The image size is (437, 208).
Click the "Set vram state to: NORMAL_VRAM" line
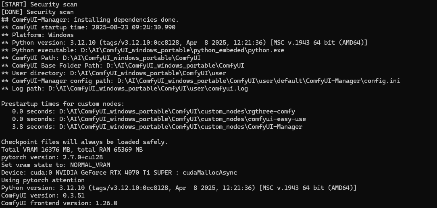click(x=56, y=165)
